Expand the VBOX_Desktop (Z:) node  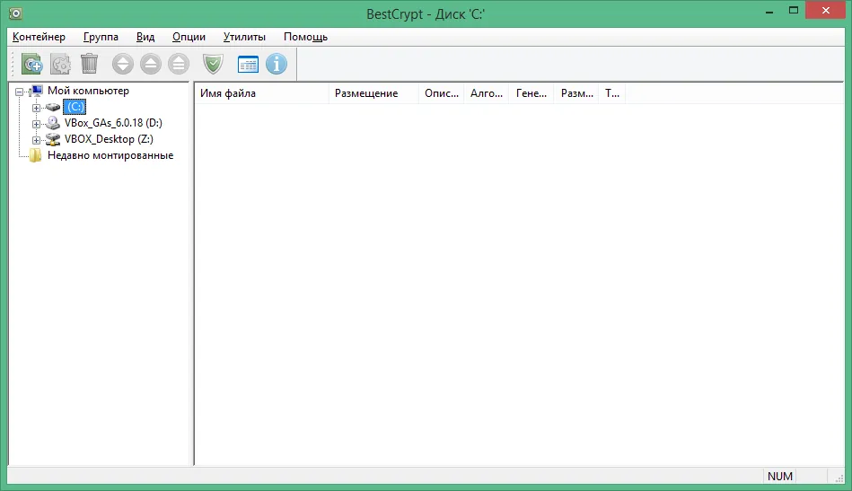[x=37, y=140]
